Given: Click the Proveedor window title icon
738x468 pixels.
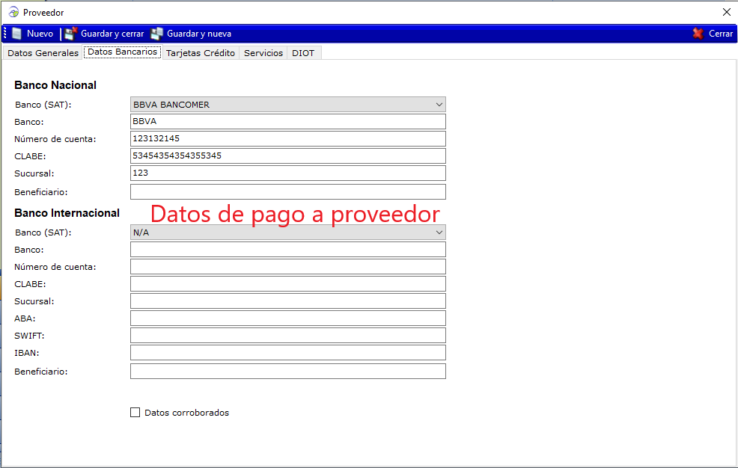Looking at the screenshot, I should [x=13, y=12].
